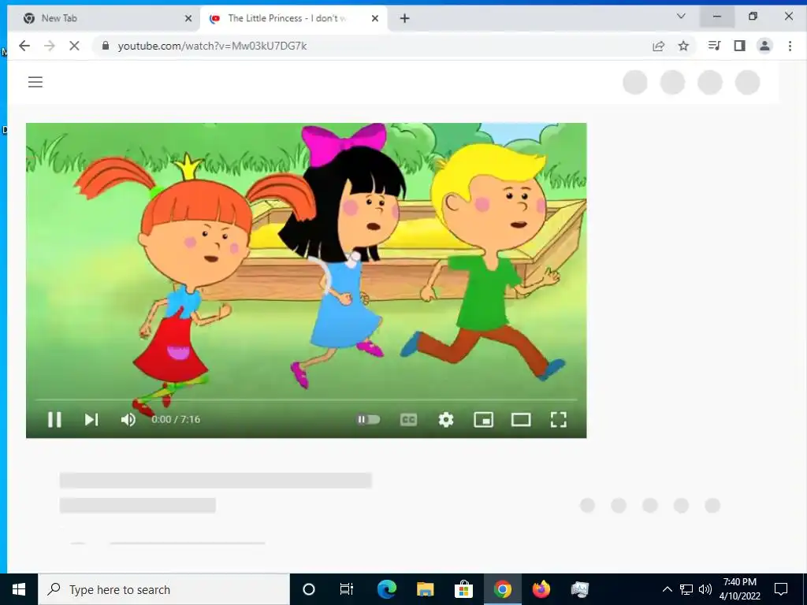Open the 7:40 PM clock and calendar

[x=739, y=589]
